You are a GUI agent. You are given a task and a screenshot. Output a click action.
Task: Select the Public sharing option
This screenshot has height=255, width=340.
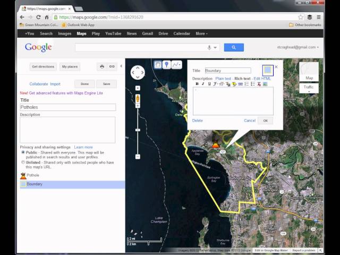(x=23, y=152)
